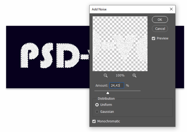Zoom in the noise preview

(134, 75)
